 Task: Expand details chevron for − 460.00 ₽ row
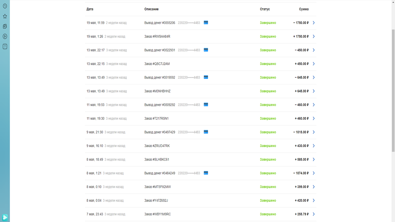click(314, 105)
